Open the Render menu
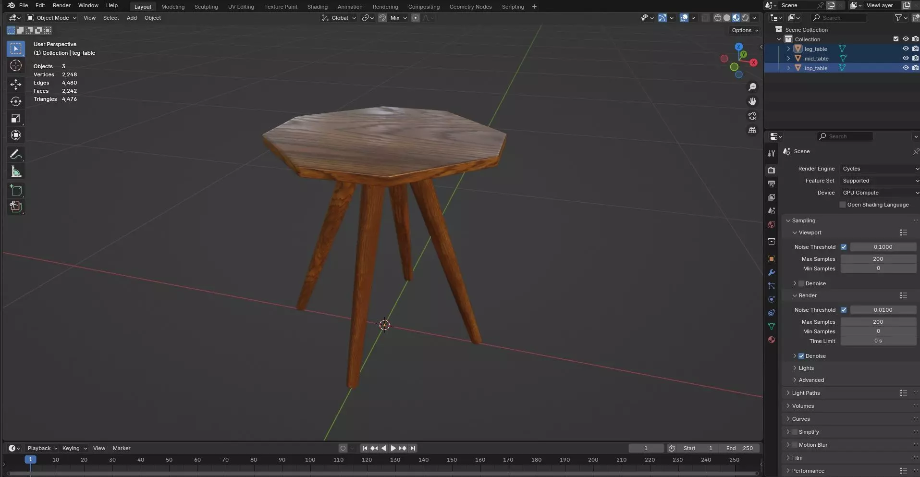920x477 pixels. click(61, 5)
